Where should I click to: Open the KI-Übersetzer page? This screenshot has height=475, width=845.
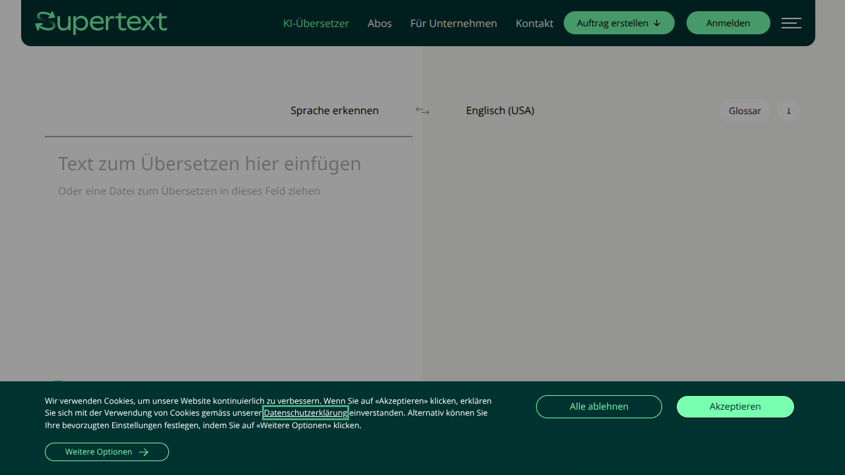point(316,23)
